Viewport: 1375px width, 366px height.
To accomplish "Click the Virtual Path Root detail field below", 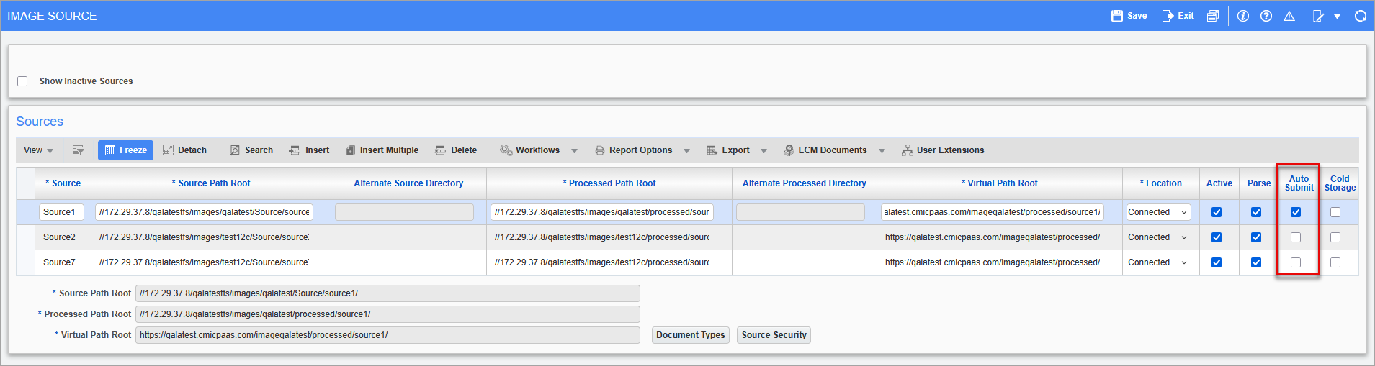I will pos(388,335).
